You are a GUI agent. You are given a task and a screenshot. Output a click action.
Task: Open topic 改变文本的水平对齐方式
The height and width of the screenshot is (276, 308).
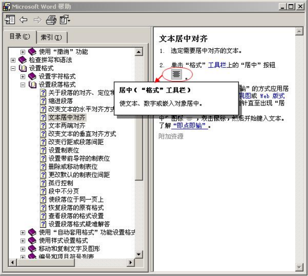(x=81, y=109)
